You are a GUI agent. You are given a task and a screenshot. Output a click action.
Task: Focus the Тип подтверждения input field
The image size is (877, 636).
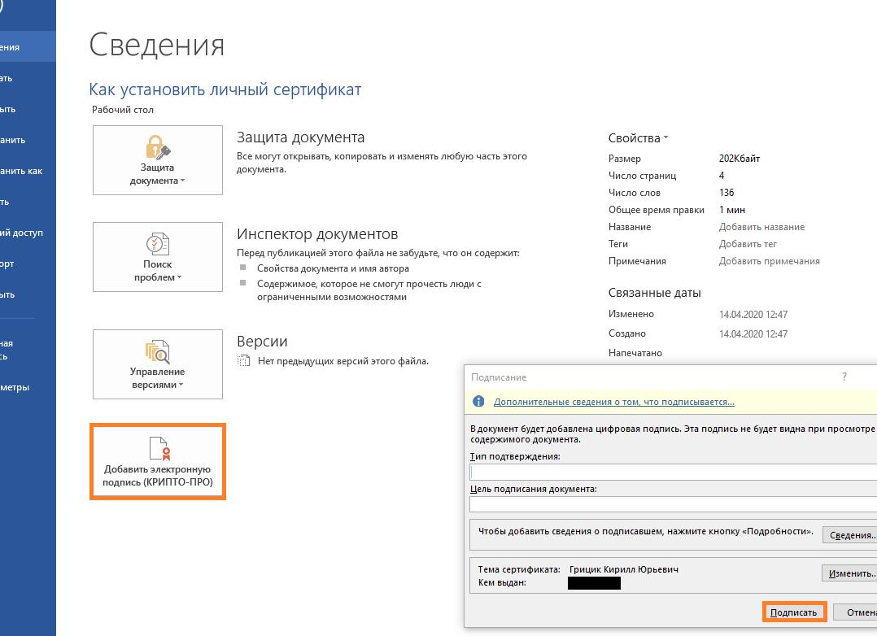click(x=673, y=472)
